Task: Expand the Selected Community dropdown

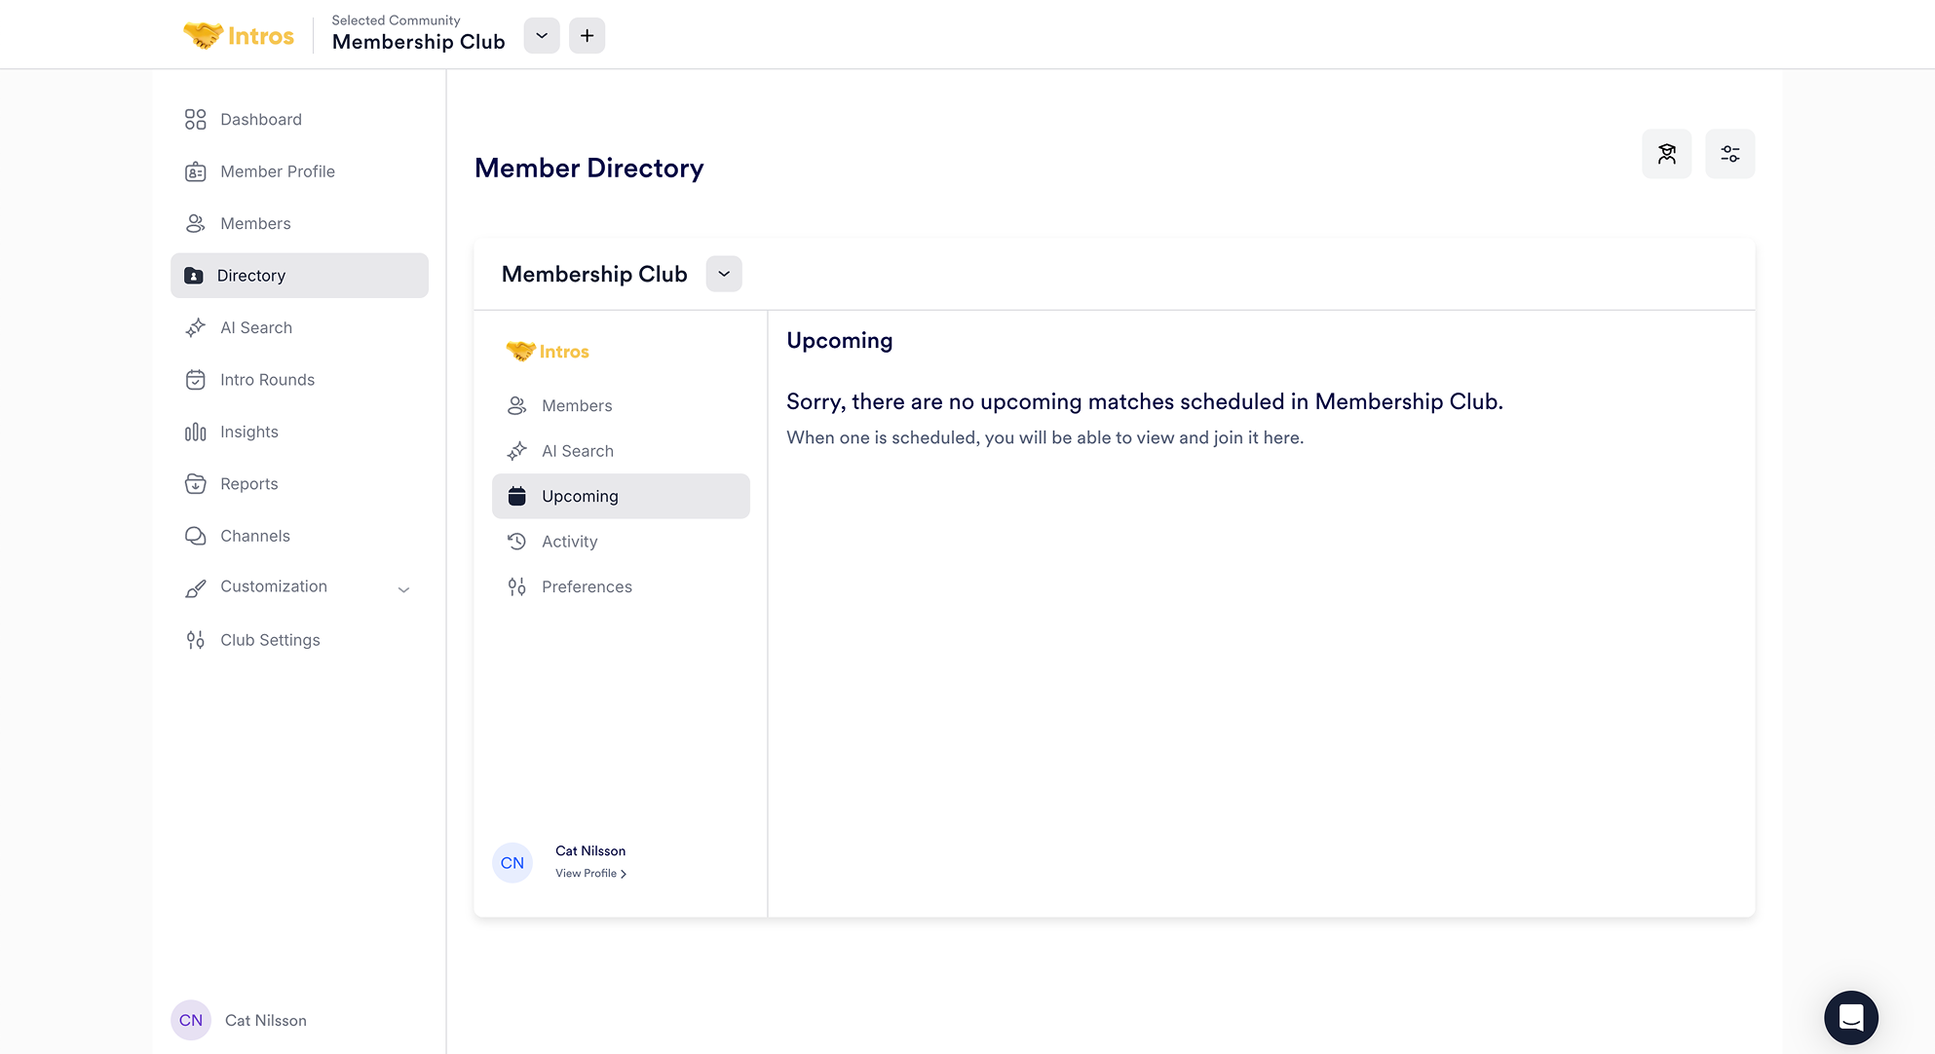Action: click(542, 36)
